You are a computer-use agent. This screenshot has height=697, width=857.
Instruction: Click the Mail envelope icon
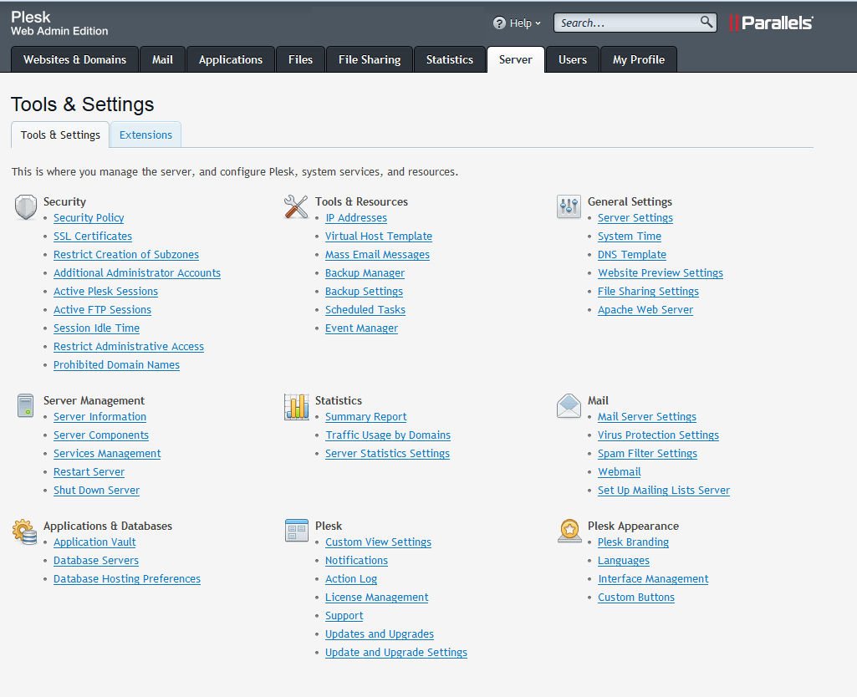pyautogui.click(x=569, y=406)
